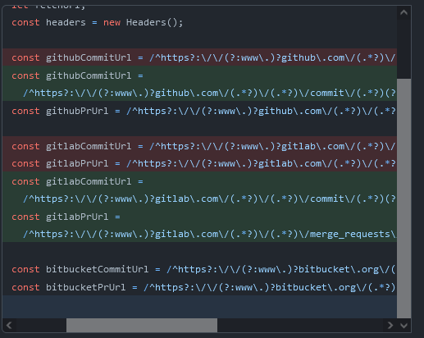Click the scroll up arrow
The image size is (424, 338).
point(403,12)
